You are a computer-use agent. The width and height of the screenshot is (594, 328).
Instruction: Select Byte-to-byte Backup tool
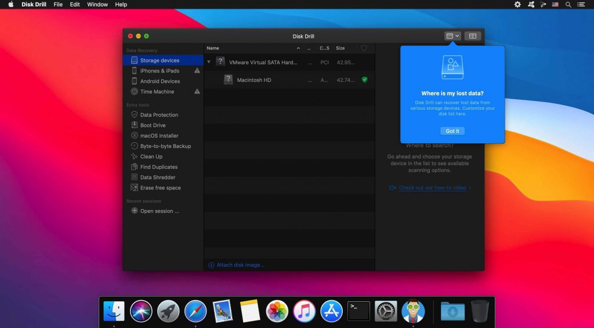[165, 146]
